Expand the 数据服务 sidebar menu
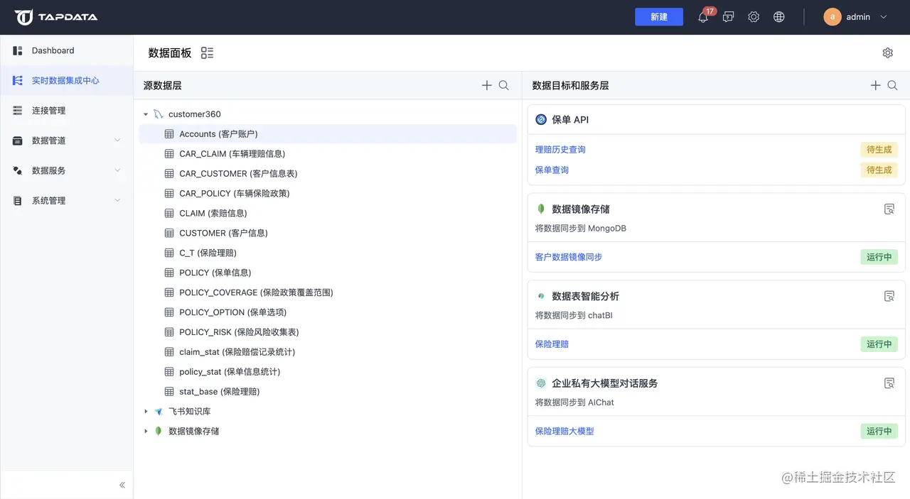The width and height of the screenshot is (910, 499). (118, 170)
